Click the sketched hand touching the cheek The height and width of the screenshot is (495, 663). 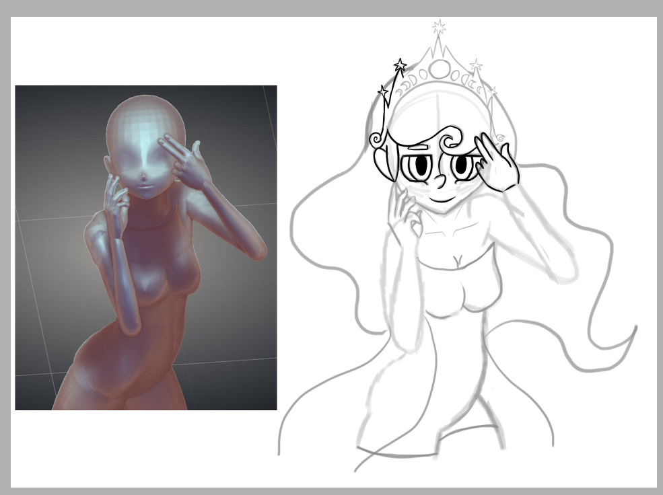405,215
